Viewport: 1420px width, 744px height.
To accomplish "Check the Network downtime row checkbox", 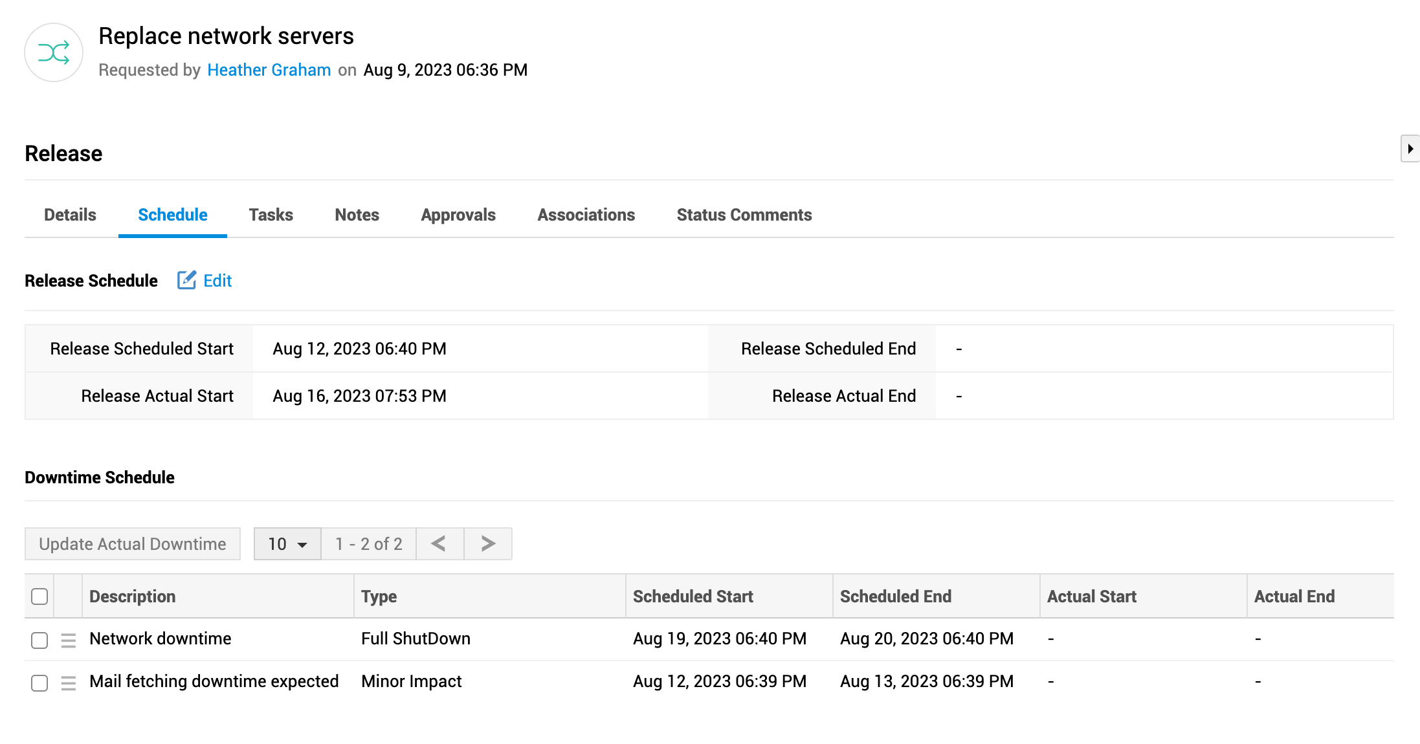I will tap(39, 640).
